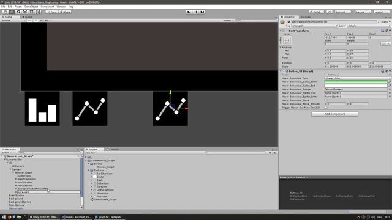The height and width of the screenshot is (220, 392).
Task: Toggle 2D mode in Scene view
Action: click(29, 20)
